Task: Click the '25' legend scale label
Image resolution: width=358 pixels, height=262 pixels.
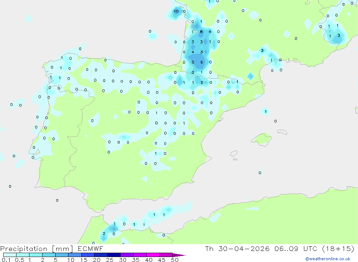Action: (110, 260)
